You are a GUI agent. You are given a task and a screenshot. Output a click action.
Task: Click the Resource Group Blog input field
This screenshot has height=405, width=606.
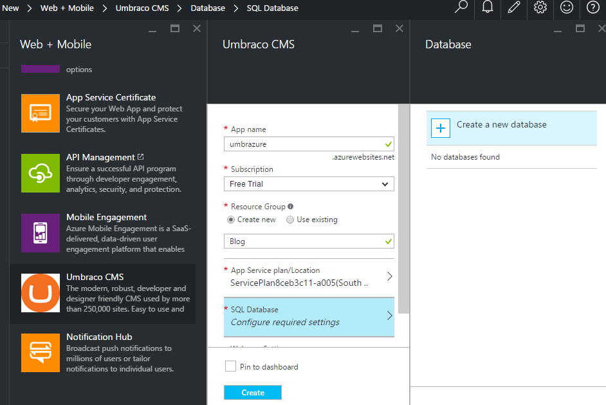[x=309, y=241]
